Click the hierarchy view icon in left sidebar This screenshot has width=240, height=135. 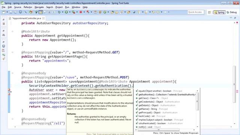pos(4,24)
